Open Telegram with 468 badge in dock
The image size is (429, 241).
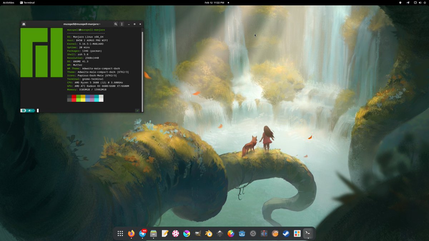(x=143, y=234)
